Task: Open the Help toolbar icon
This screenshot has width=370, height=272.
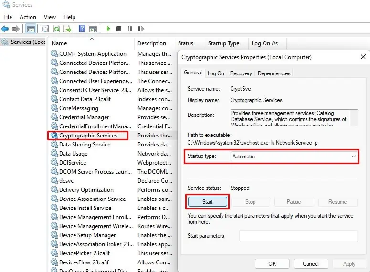Action: (82, 29)
